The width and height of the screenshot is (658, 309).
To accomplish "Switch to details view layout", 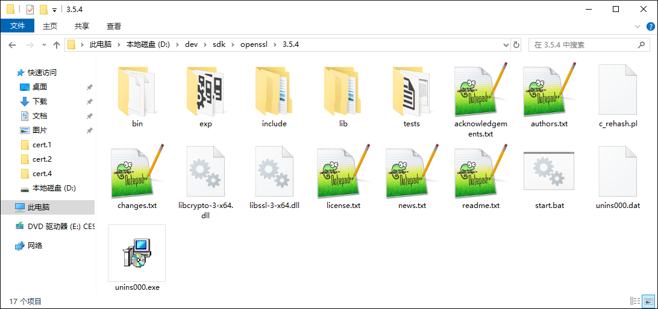I will point(635,301).
